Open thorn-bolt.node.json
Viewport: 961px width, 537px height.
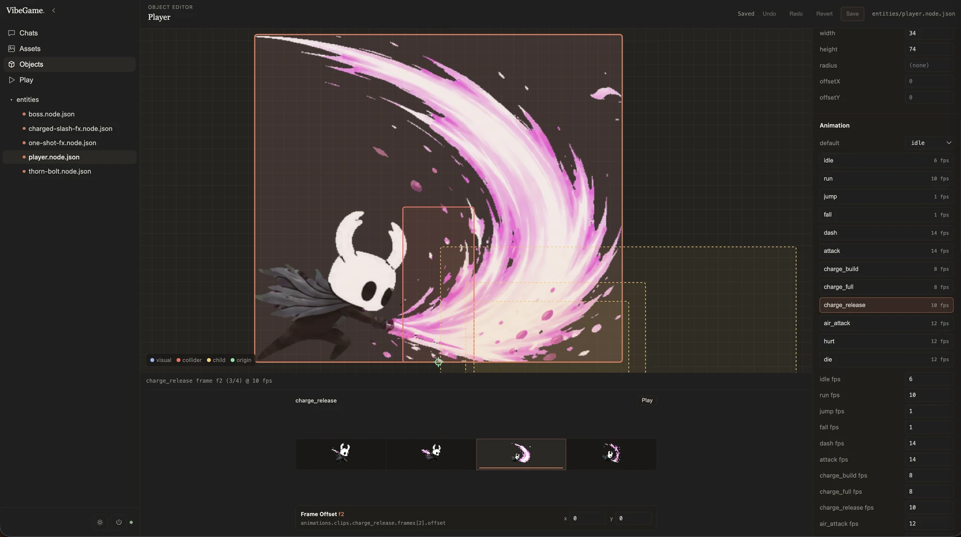pyautogui.click(x=69, y=171)
